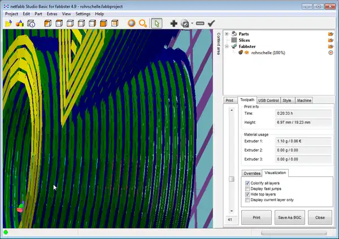Image resolution: width=339 pixels, height=239 pixels.
Task: Remove rohrschelle using the red X icon
Action: [x=331, y=53]
